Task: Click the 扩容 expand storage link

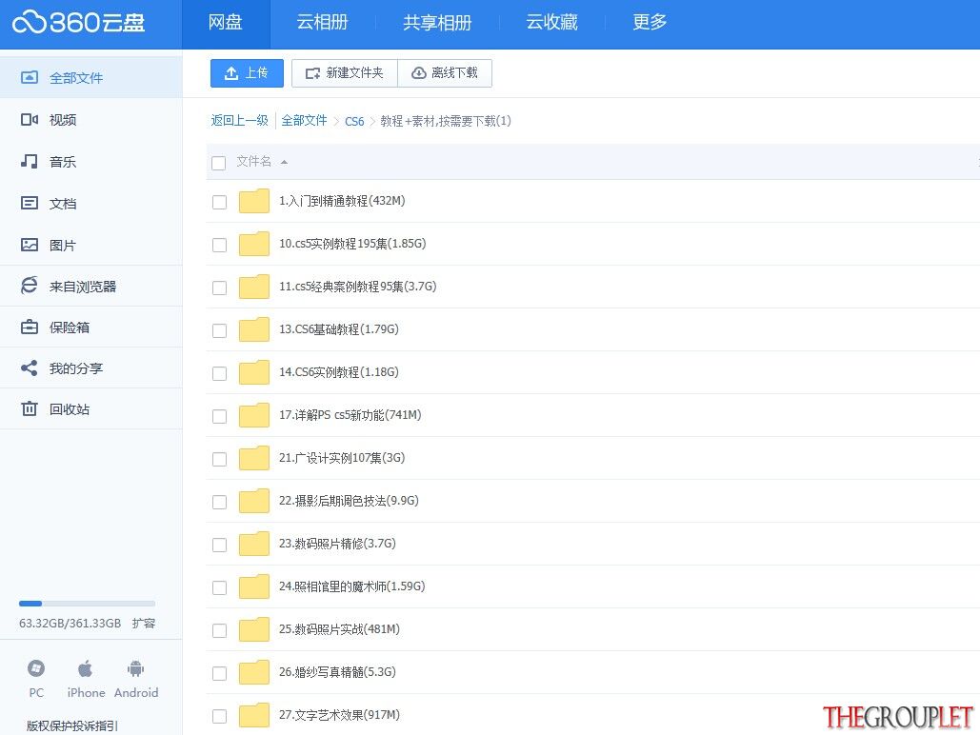Action: pyautogui.click(x=144, y=623)
